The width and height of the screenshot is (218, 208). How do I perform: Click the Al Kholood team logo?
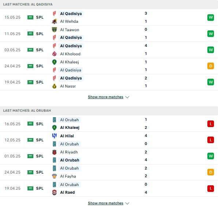point(54,54)
